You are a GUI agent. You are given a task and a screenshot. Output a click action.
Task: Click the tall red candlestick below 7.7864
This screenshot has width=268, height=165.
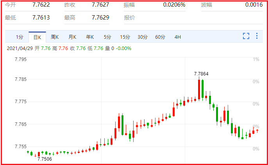point(199,89)
